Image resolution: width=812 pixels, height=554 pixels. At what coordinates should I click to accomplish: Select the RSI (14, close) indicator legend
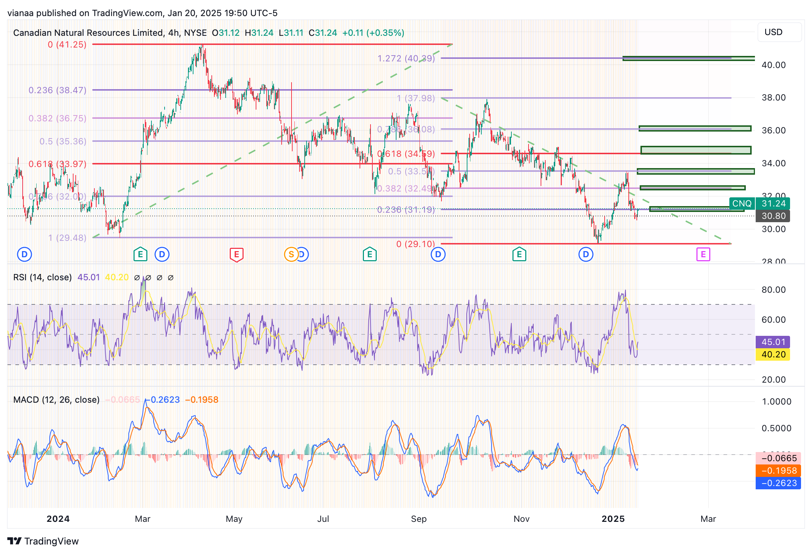click(42, 277)
